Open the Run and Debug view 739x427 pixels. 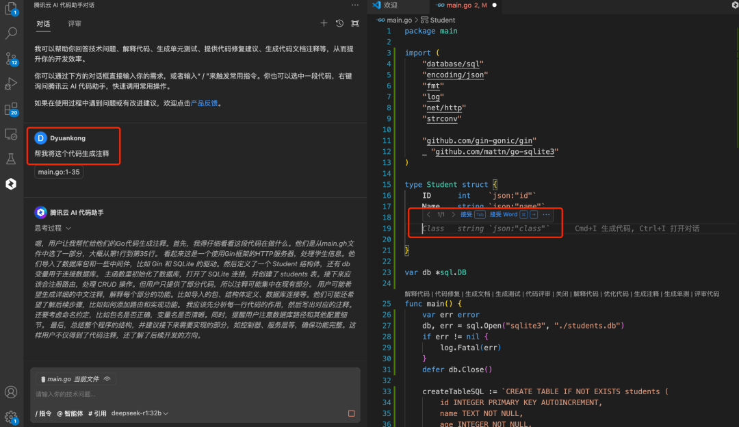[11, 83]
